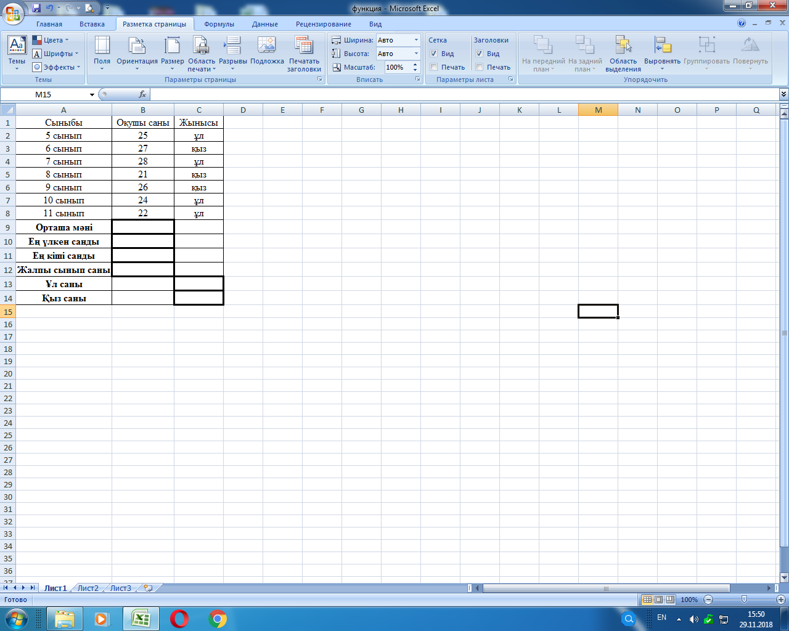Open Windows Explorer folder in taskbar

[65, 619]
